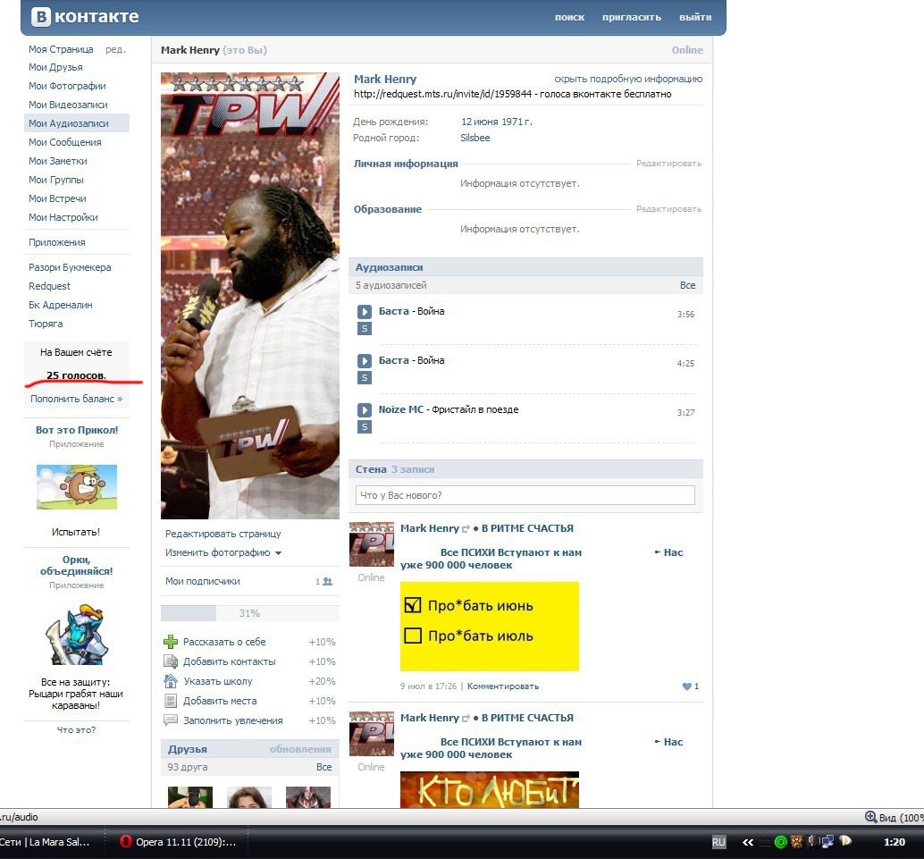Click the subscribers people icon

(x=328, y=581)
